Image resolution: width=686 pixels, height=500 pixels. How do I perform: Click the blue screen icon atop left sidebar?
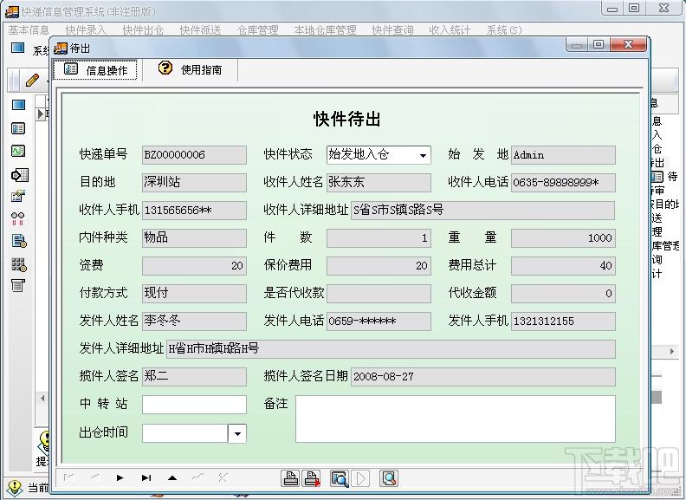point(19,105)
